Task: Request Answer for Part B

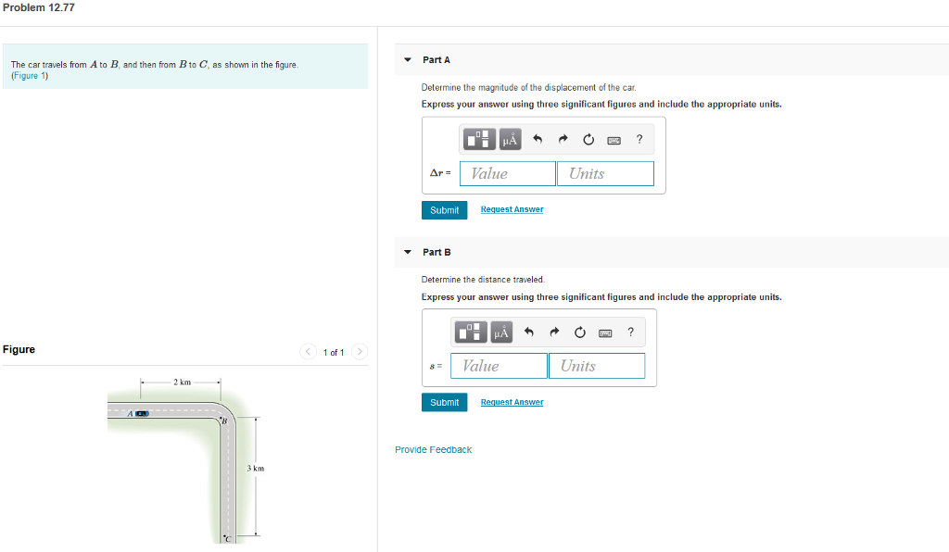Action: (x=512, y=402)
